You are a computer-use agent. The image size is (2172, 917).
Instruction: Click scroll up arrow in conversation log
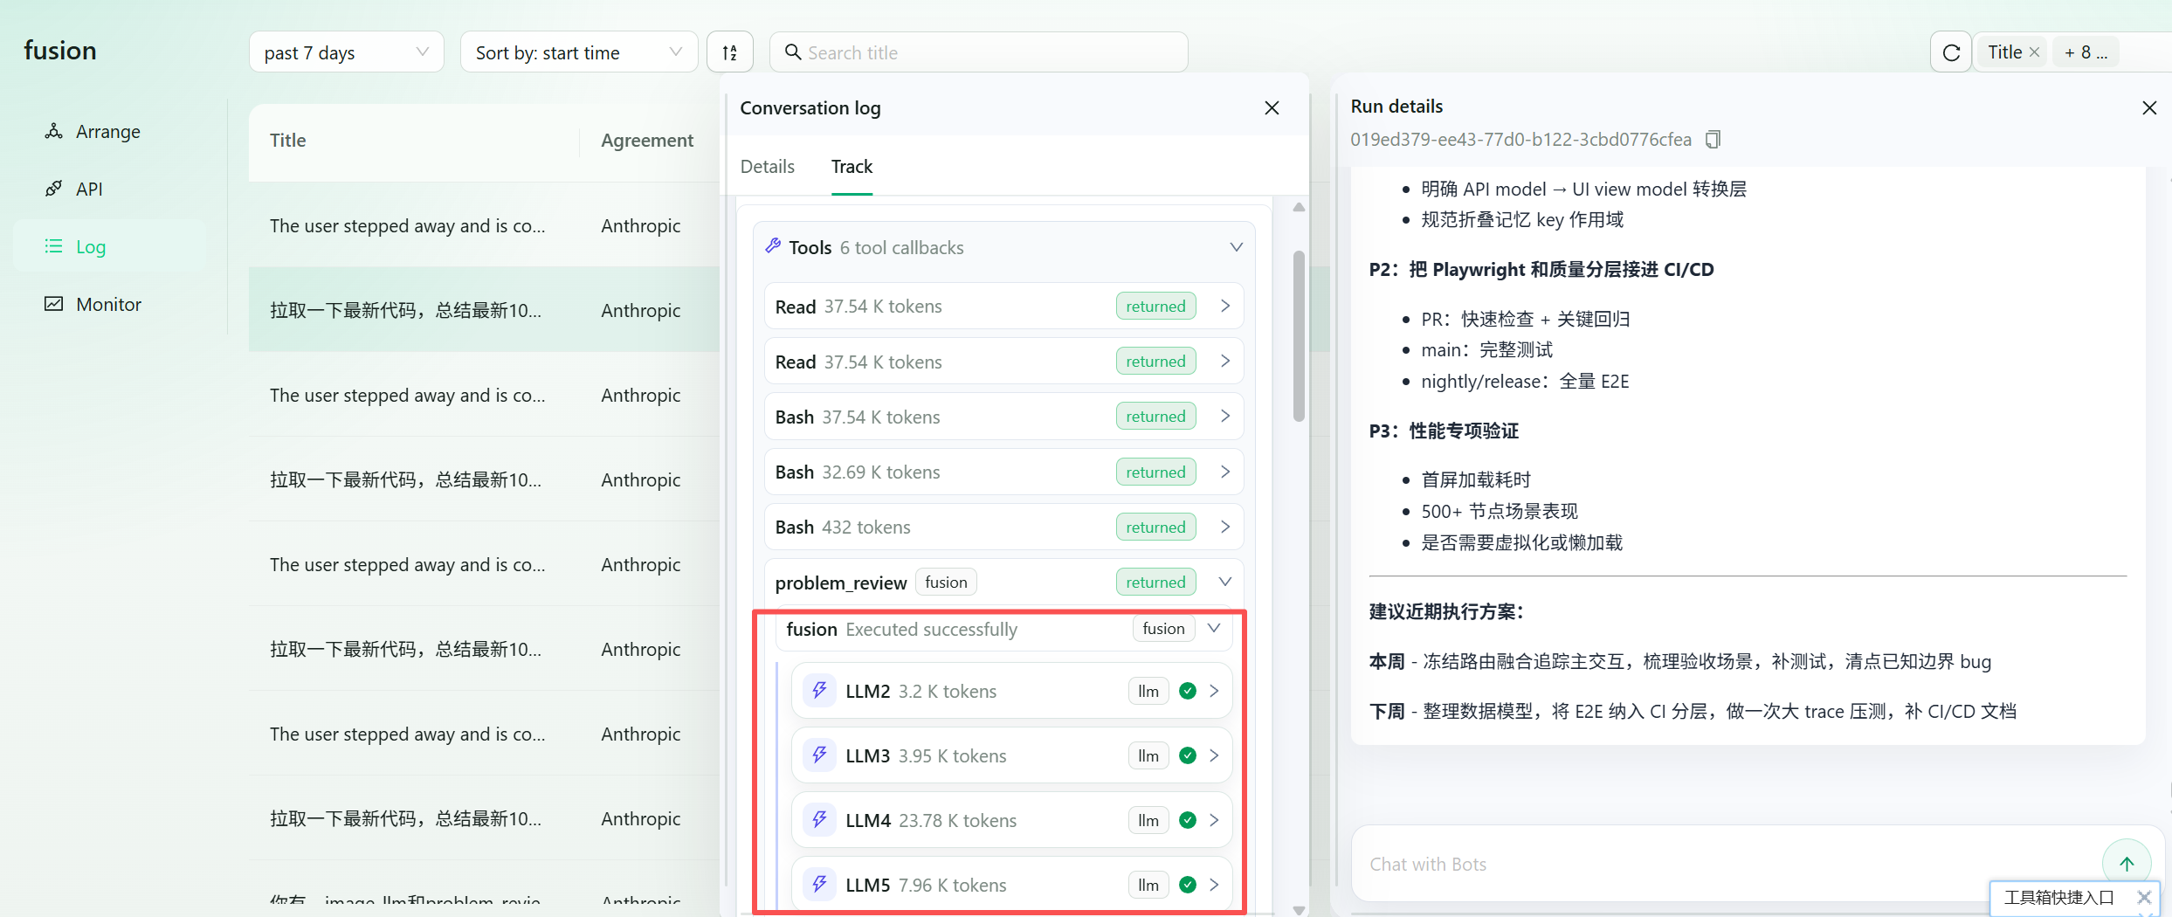tap(1299, 207)
